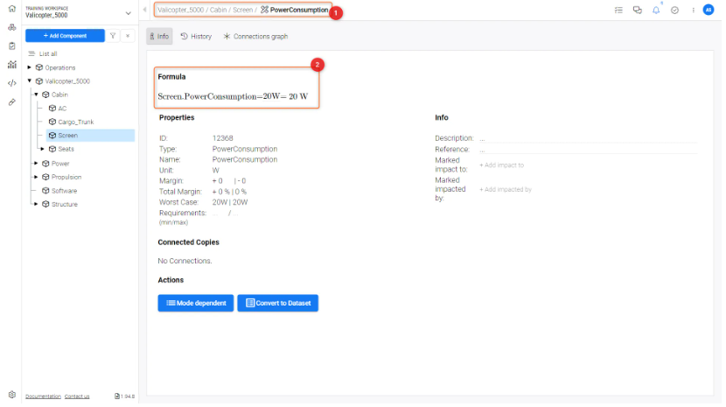Open the link icon in sidebar

click(12, 102)
